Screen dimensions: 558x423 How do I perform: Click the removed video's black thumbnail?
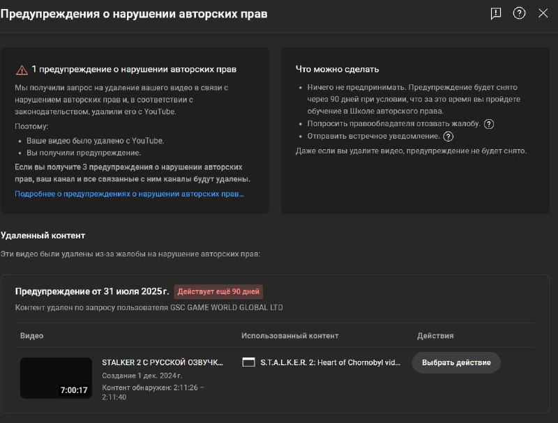[x=56, y=378]
